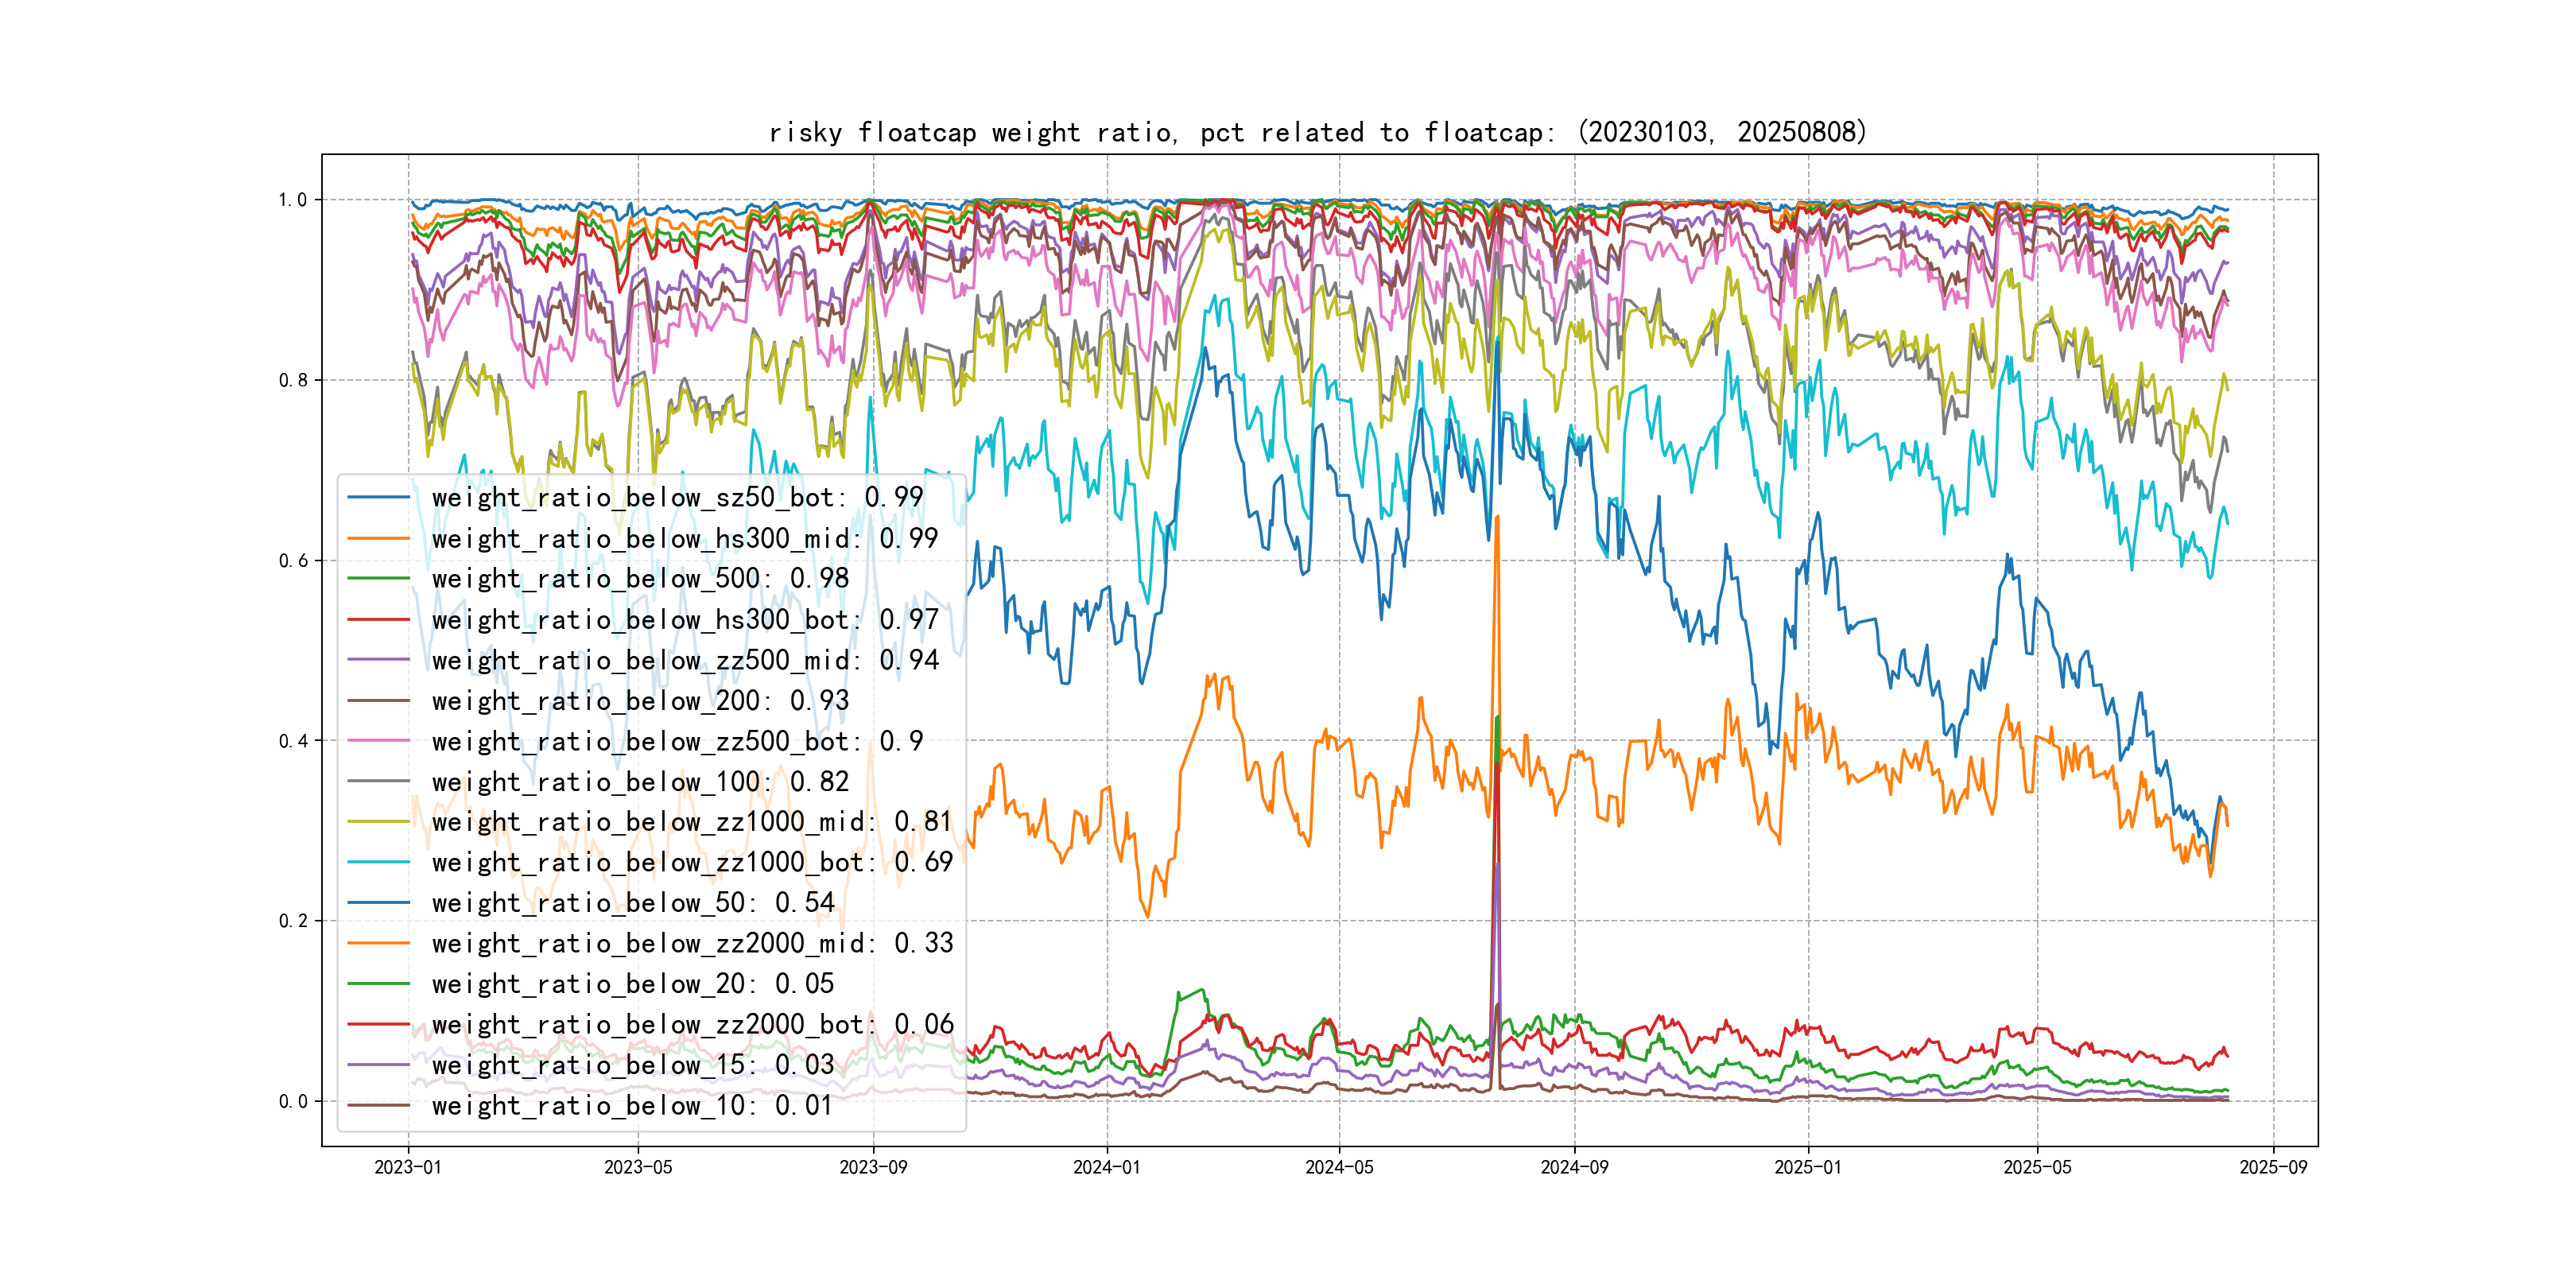Viewport: 2576px width, 1288px height.
Task: Click y-axis tick label 0.0
Action: 293,1101
